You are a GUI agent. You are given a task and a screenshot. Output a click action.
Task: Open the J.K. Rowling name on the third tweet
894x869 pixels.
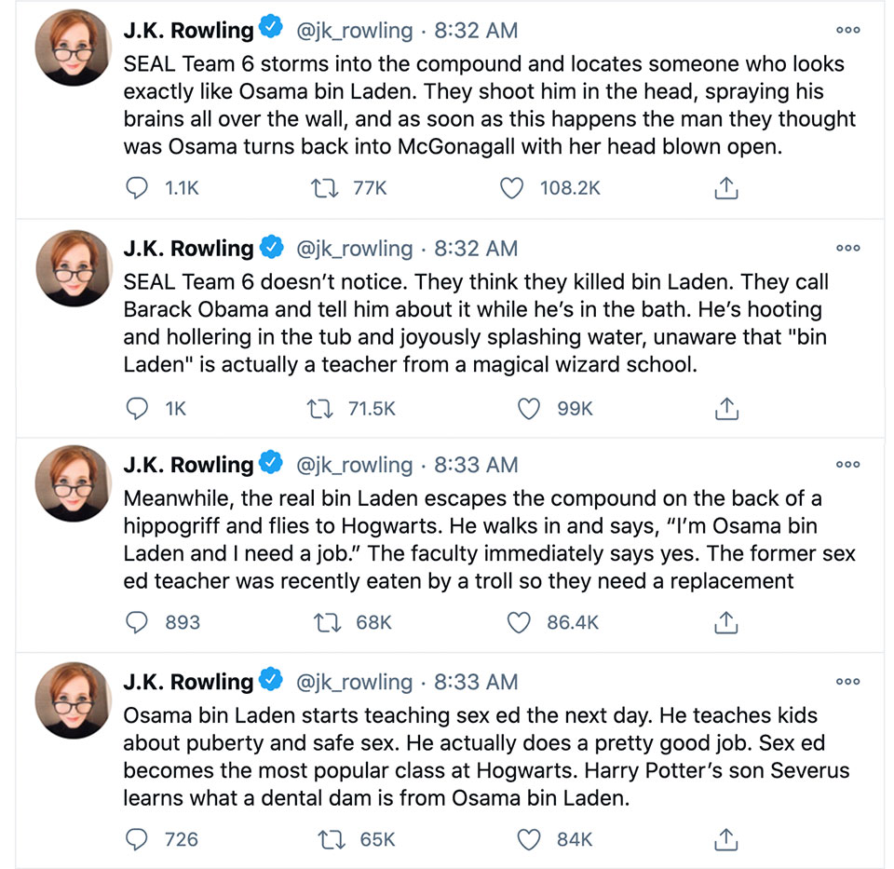(x=188, y=464)
